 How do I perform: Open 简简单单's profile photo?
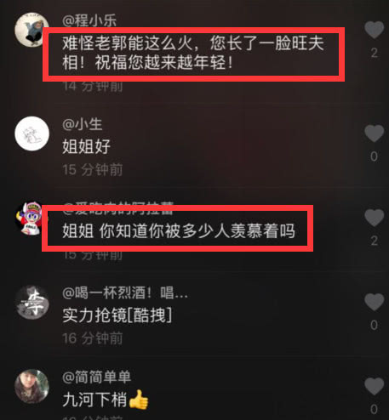(x=31, y=386)
